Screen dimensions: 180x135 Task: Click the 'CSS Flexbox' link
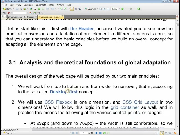(x=58, y=102)
